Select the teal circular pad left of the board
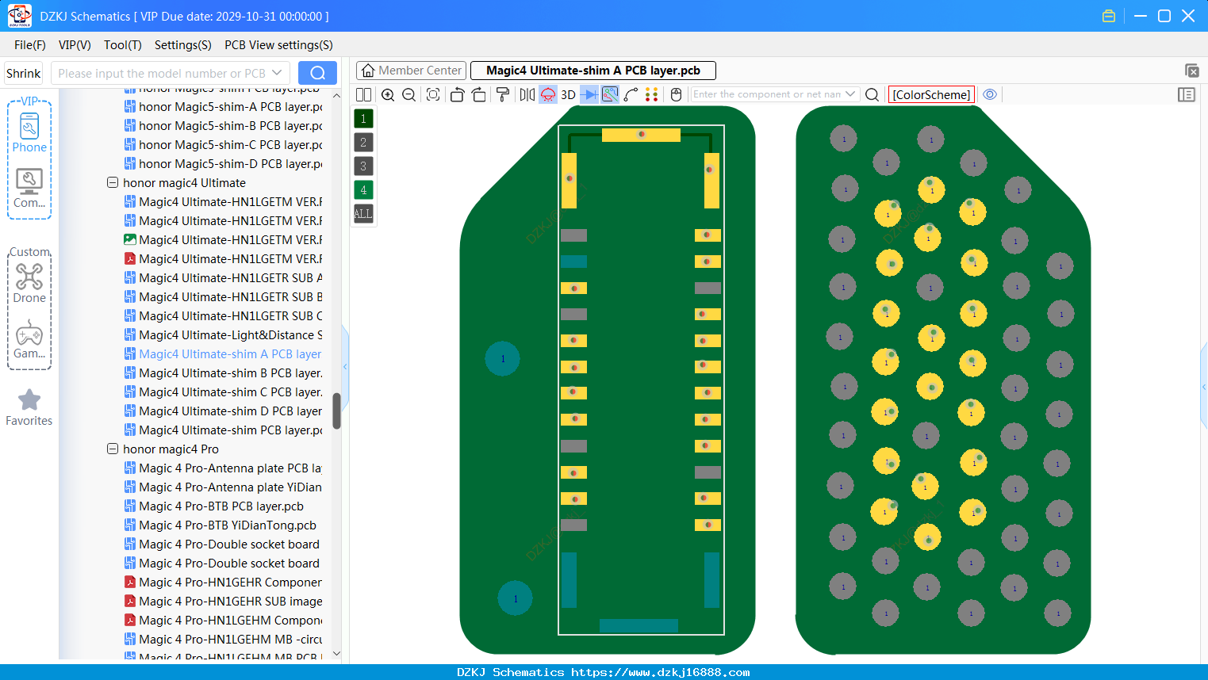 point(502,359)
